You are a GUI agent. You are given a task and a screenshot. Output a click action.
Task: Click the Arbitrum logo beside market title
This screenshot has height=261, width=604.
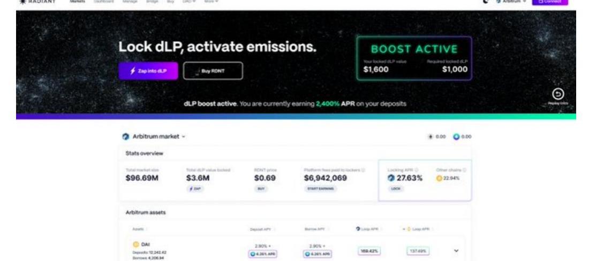(x=126, y=137)
